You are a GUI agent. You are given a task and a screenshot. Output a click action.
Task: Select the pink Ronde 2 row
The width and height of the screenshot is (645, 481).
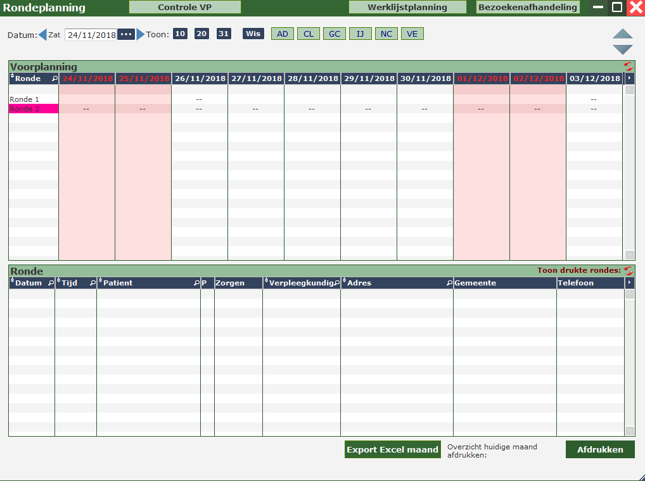click(x=33, y=109)
